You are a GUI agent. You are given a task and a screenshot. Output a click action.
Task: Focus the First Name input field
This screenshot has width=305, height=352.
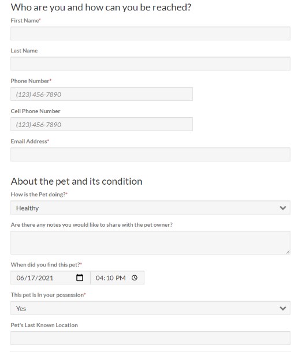coord(150,33)
